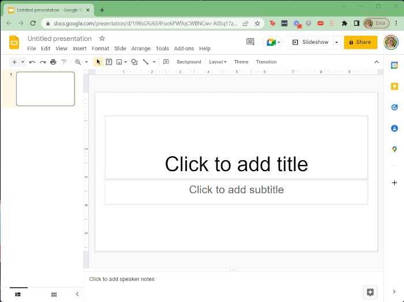The width and height of the screenshot is (404, 302).
Task: Expand new slide layout dropdown
Action: tap(23, 62)
